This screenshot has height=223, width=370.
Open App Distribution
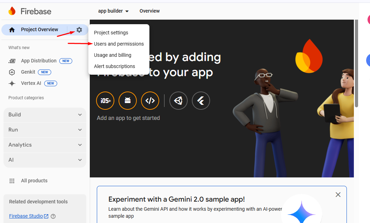tap(39, 61)
